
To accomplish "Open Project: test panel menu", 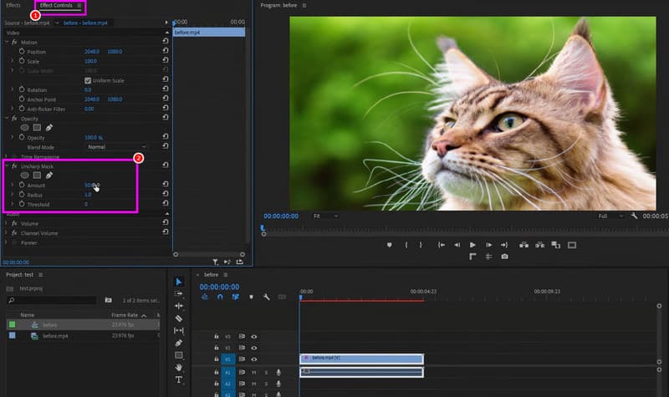I will [40, 275].
